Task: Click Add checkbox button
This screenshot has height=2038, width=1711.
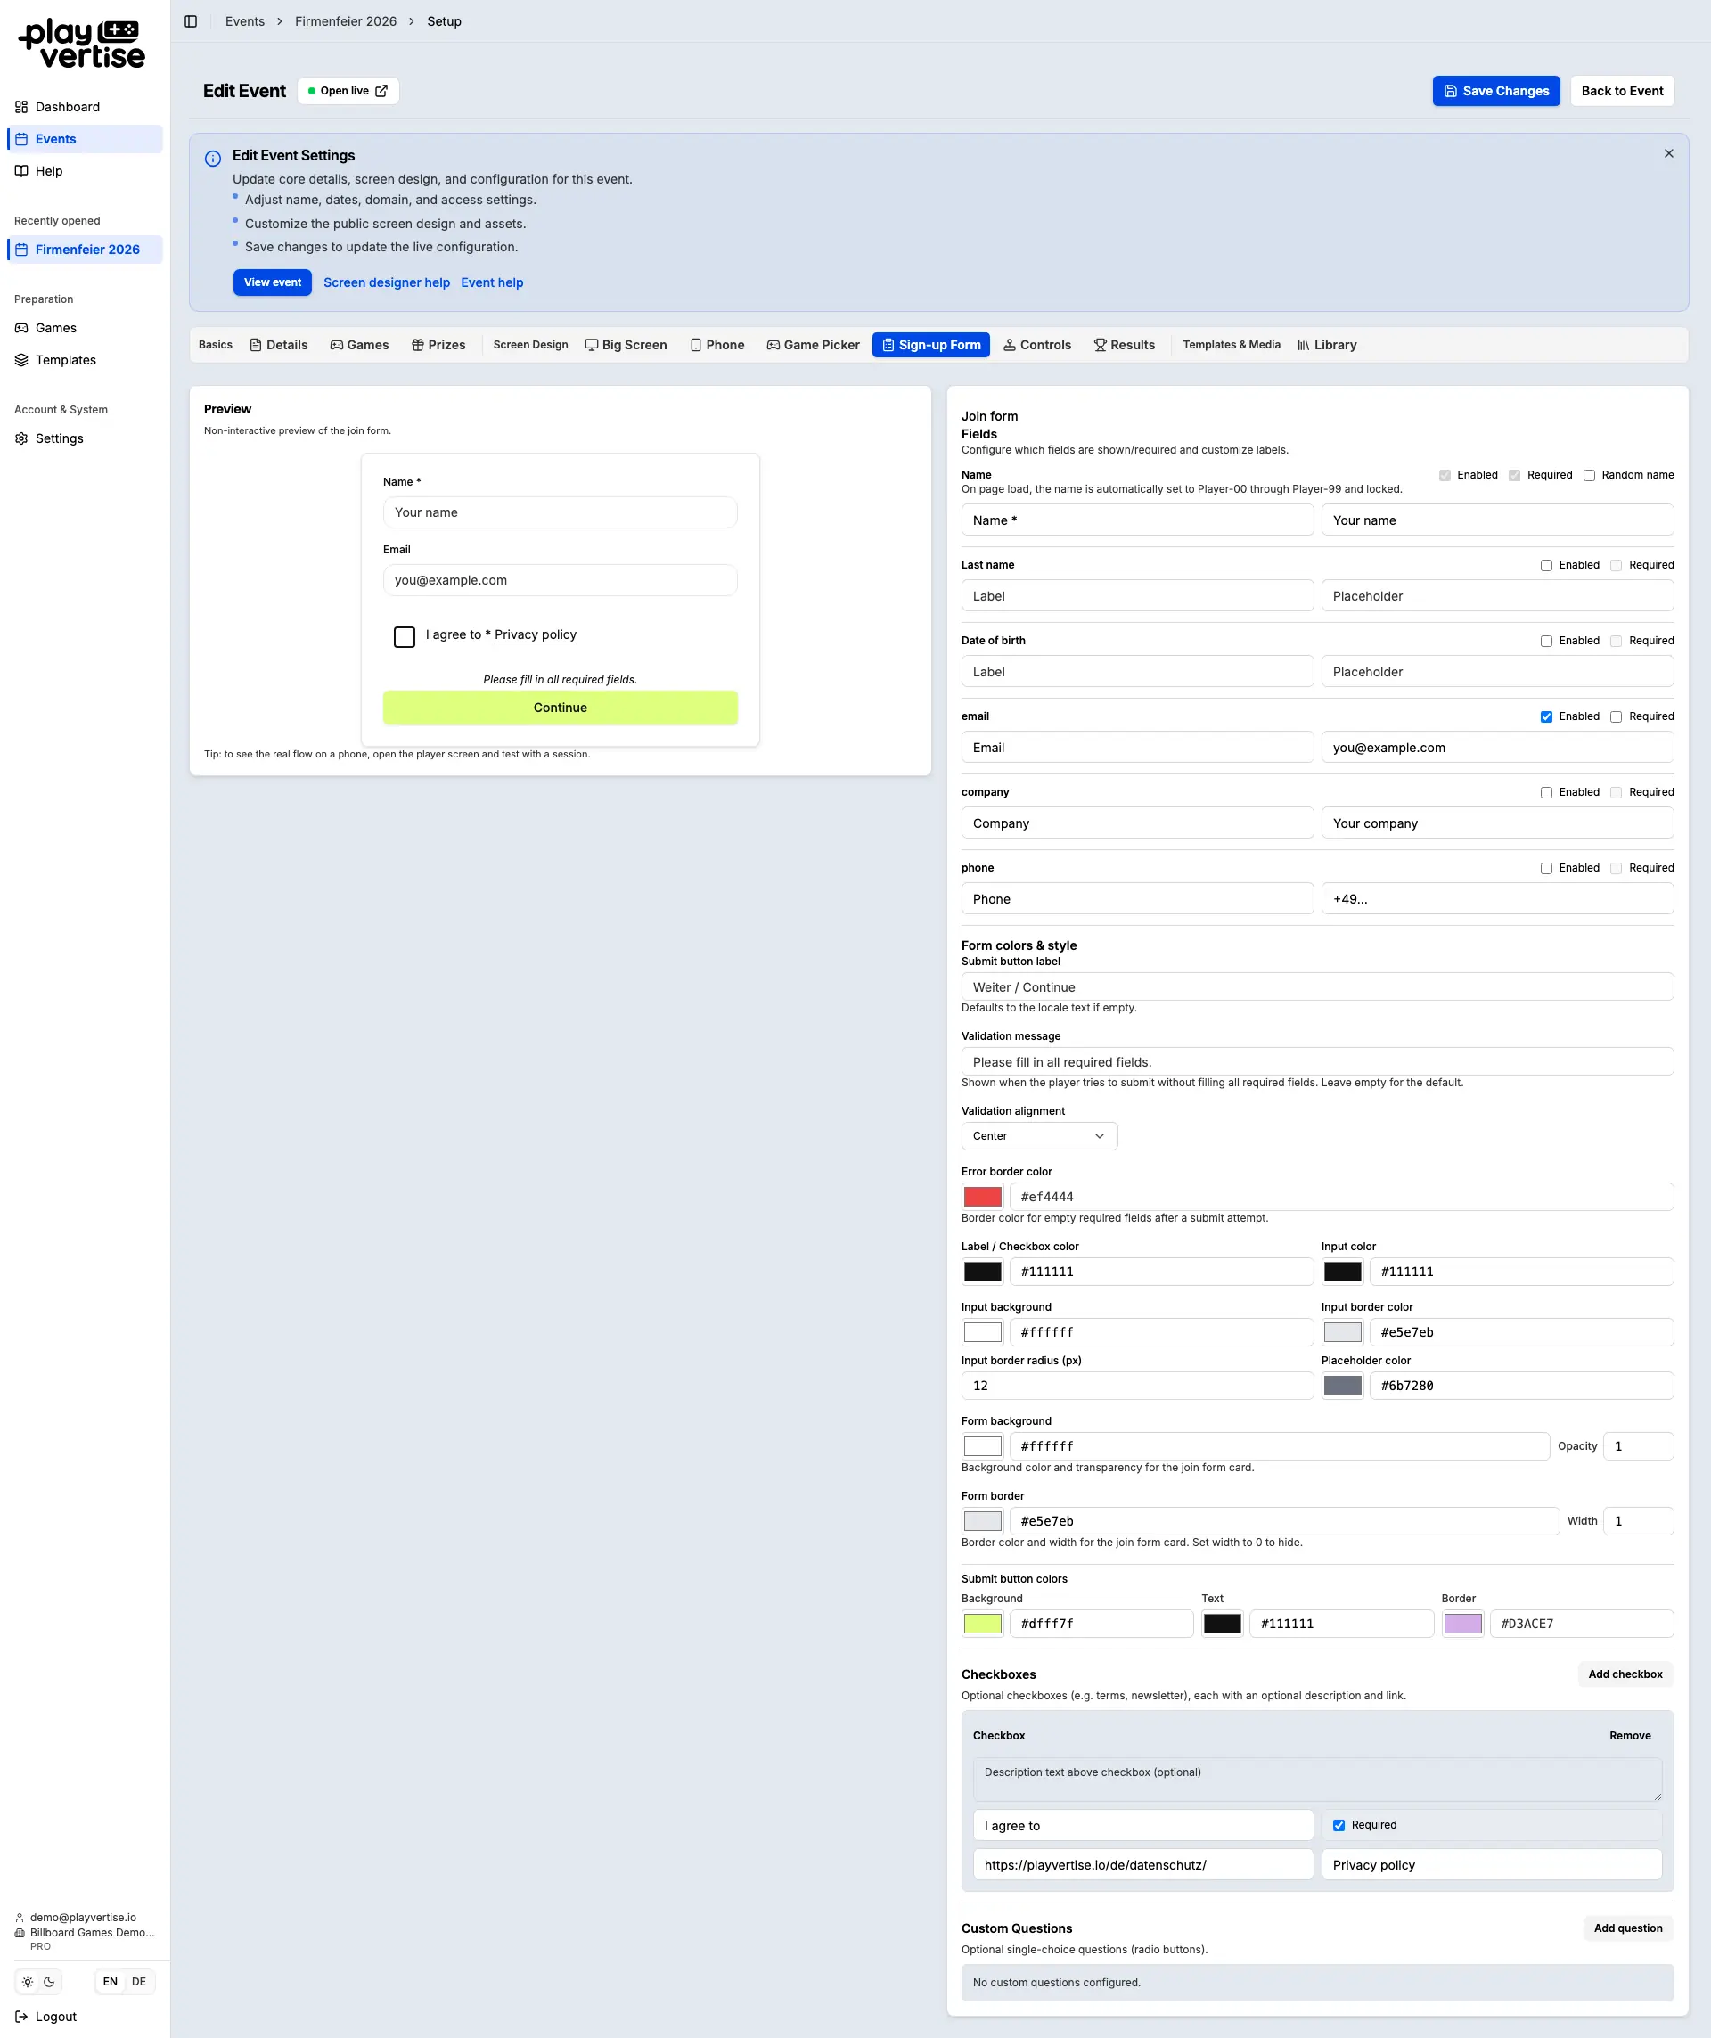Action: pyautogui.click(x=1625, y=1674)
